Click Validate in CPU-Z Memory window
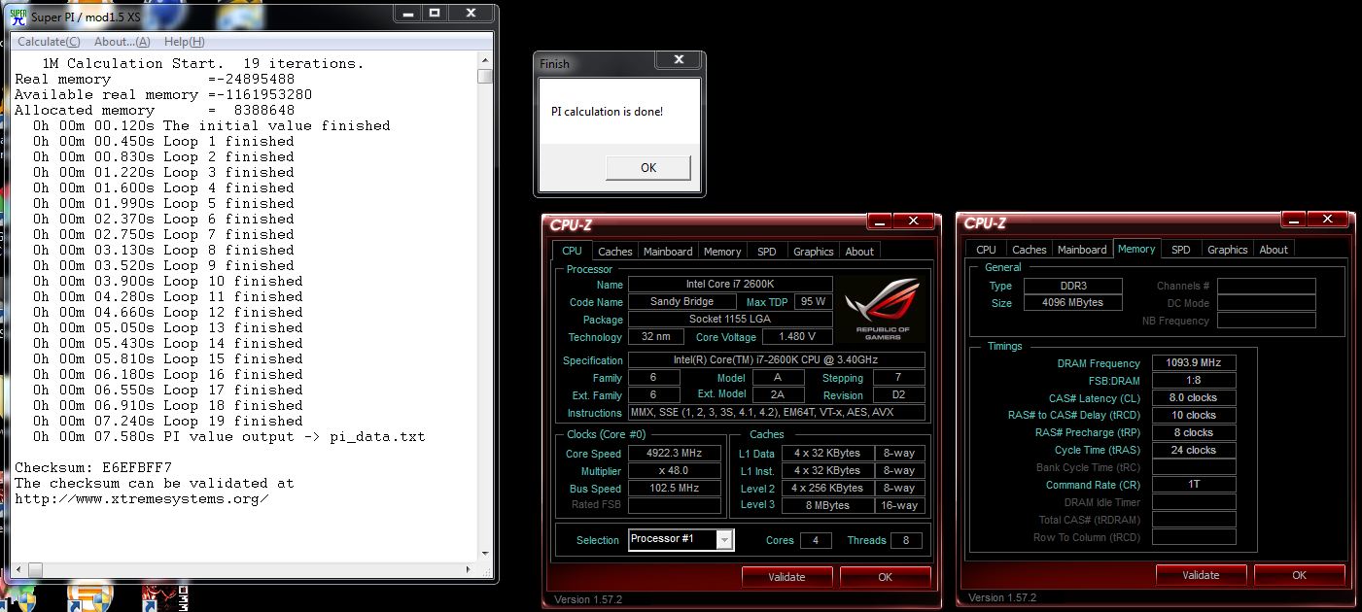 pyautogui.click(x=1201, y=575)
